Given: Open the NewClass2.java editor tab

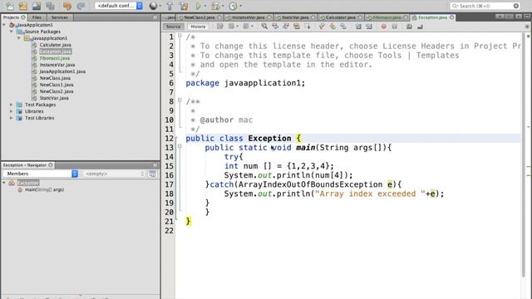Looking at the screenshot, I should pos(199,17).
